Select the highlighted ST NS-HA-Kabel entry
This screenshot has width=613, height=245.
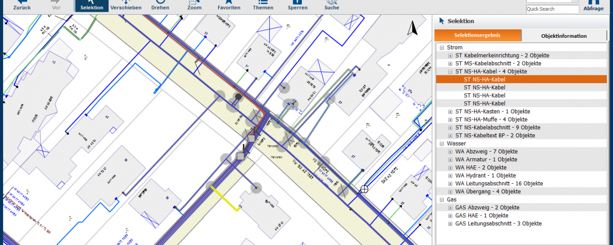pyautogui.click(x=484, y=80)
